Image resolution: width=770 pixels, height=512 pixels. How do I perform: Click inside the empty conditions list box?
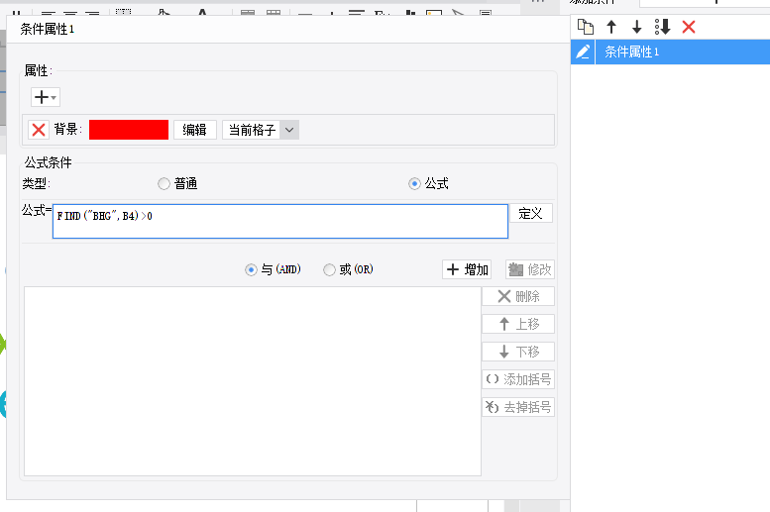click(x=253, y=381)
